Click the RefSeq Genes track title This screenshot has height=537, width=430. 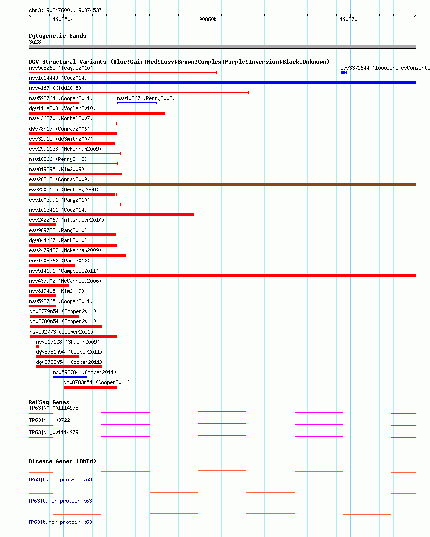49,403
